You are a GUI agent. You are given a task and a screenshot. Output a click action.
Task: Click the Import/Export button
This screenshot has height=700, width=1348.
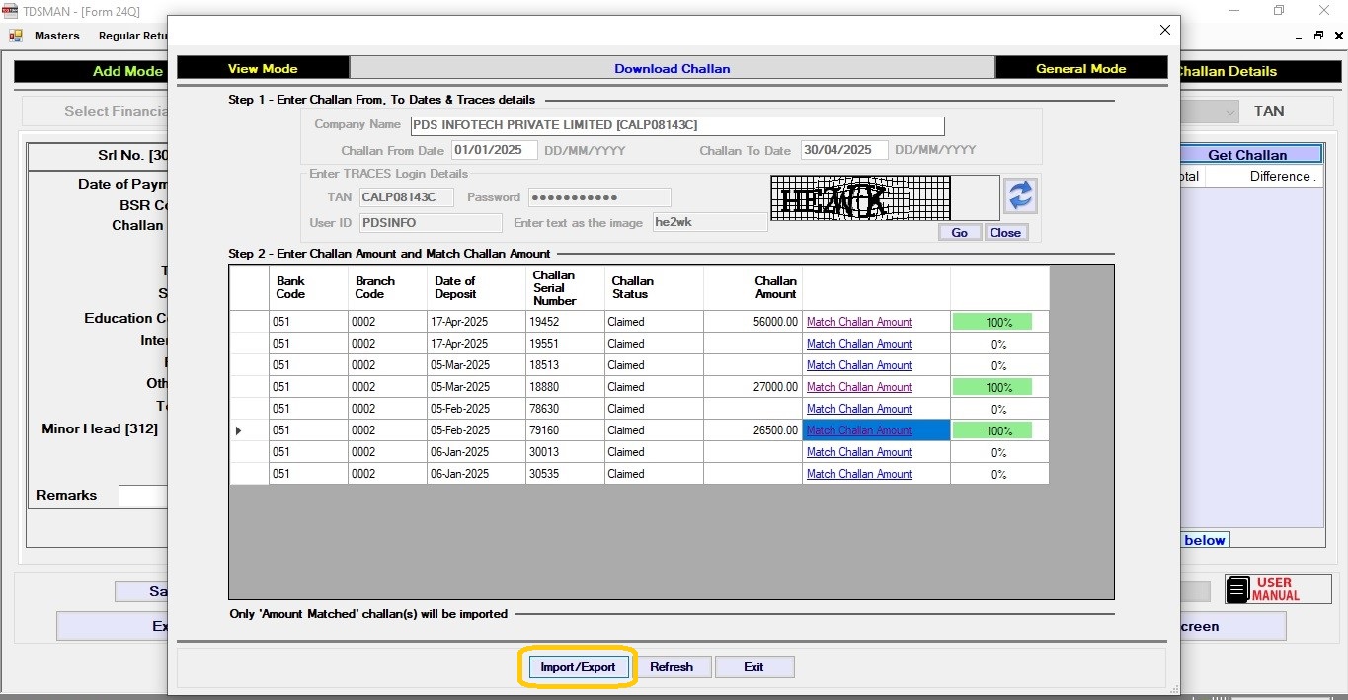tap(578, 667)
